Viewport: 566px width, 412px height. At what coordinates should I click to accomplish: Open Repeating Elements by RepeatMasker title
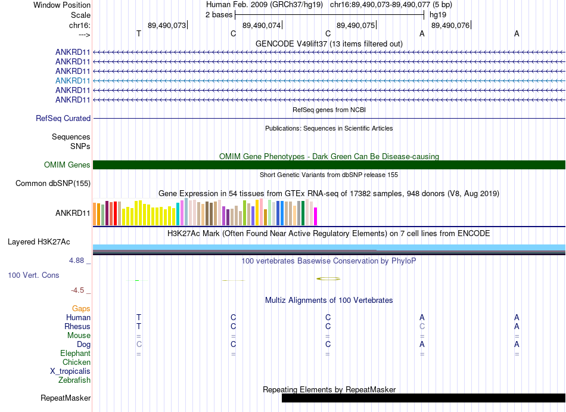pos(329,389)
